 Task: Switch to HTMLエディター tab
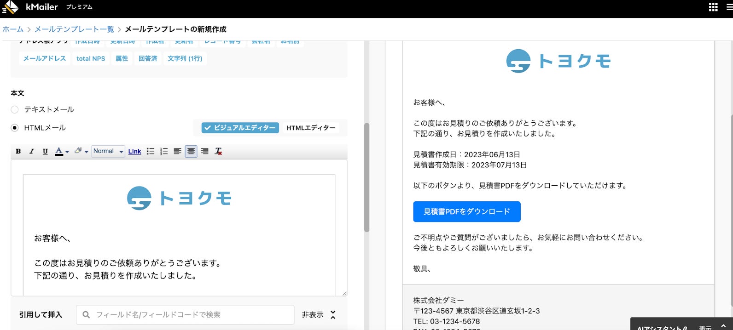pyautogui.click(x=311, y=128)
